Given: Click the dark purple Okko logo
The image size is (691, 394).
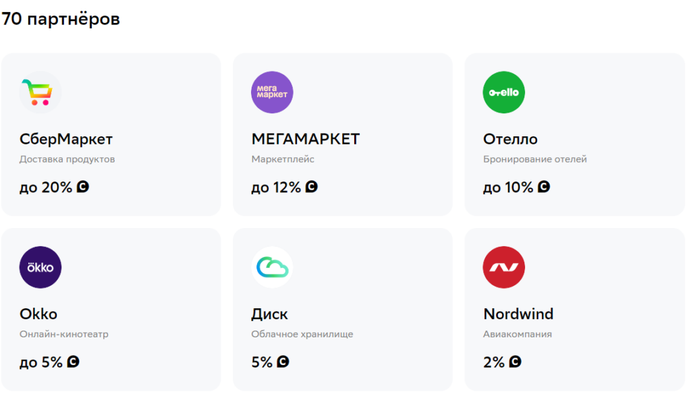Looking at the screenshot, I should (40, 267).
